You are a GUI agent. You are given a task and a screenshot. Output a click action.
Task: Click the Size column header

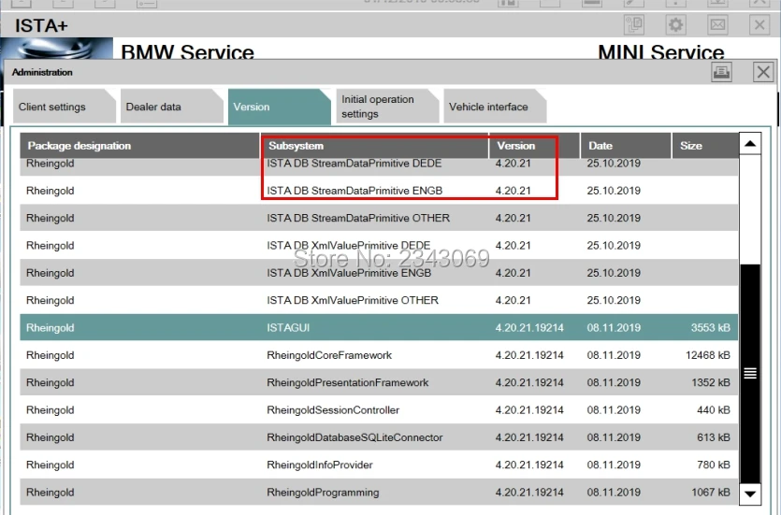coord(705,146)
